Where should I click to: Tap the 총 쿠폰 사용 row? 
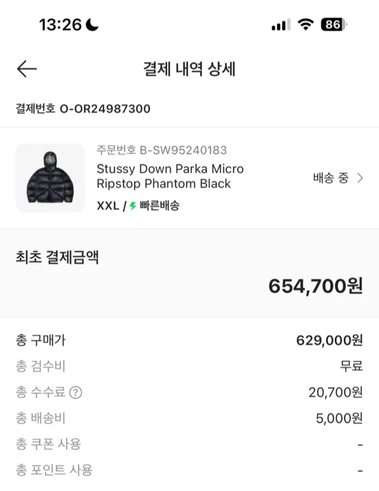tap(189, 444)
